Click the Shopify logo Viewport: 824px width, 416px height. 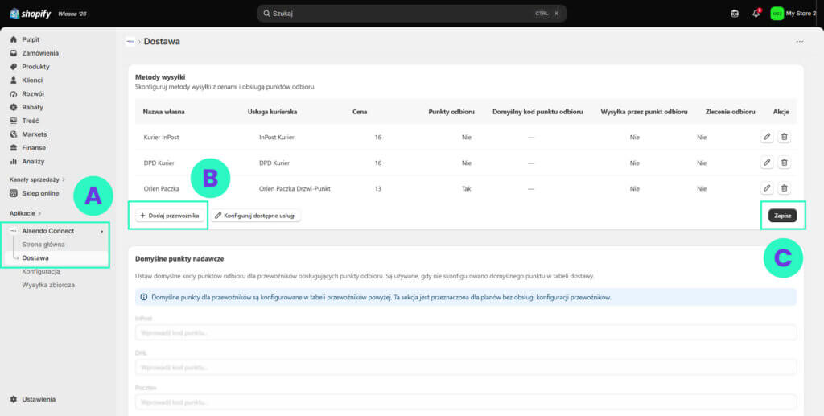30,14
